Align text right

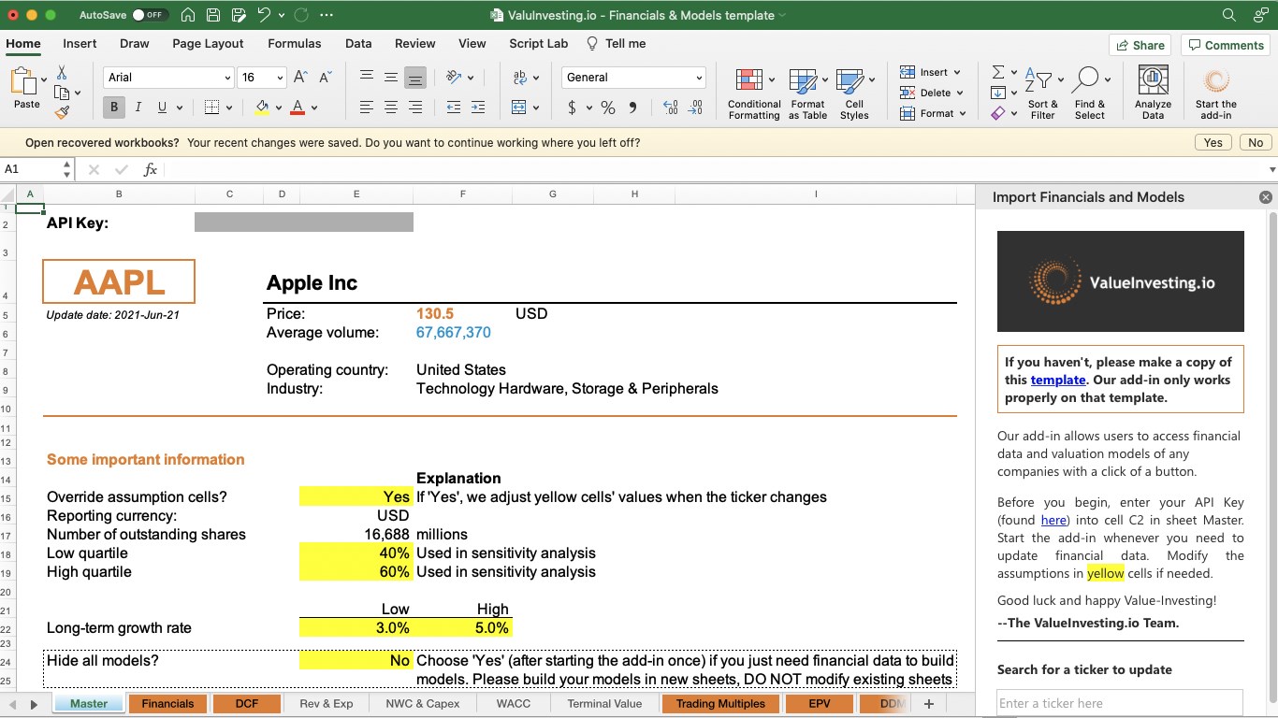click(x=415, y=108)
